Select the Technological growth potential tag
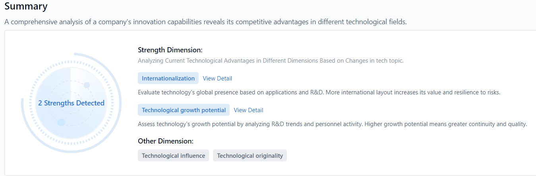 (184, 110)
